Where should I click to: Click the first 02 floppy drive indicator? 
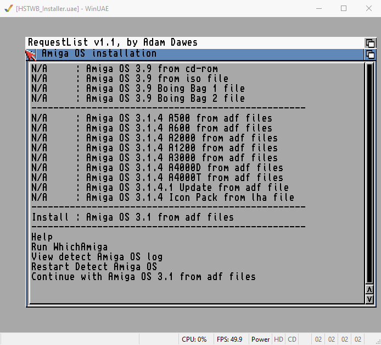click(318, 339)
